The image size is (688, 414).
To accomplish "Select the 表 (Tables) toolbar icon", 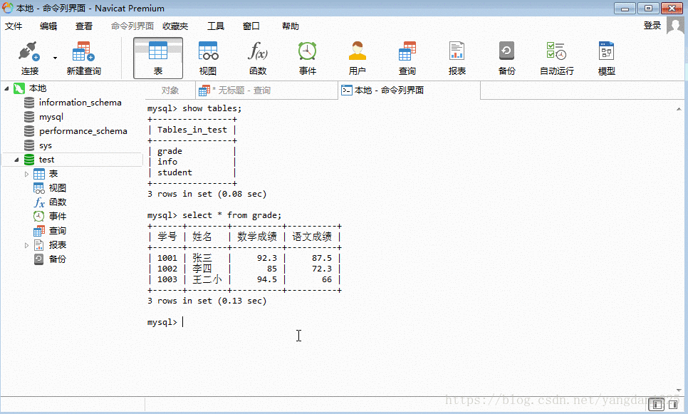I will [157, 57].
